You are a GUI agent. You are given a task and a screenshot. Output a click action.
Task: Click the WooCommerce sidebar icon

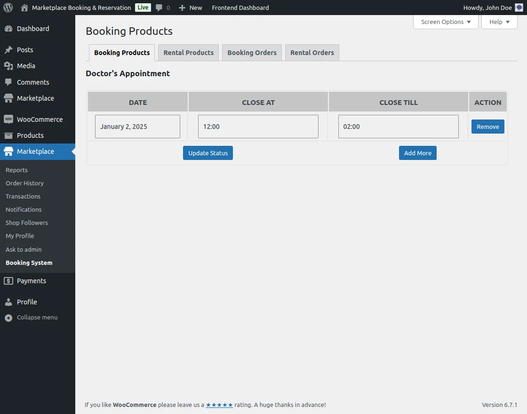[8, 119]
